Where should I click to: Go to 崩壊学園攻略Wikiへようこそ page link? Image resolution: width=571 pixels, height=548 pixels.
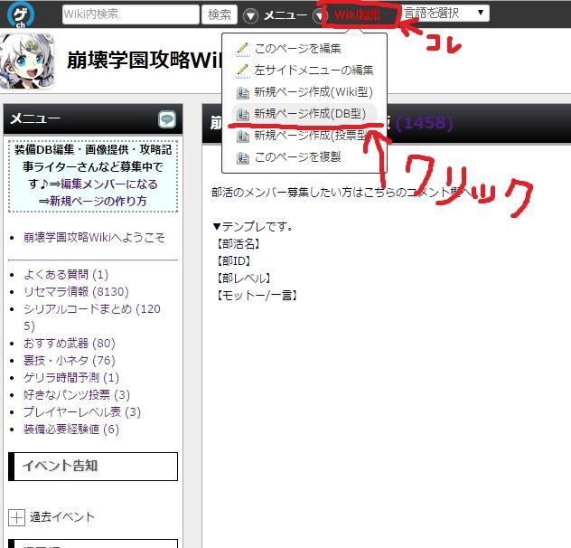(94, 238)
